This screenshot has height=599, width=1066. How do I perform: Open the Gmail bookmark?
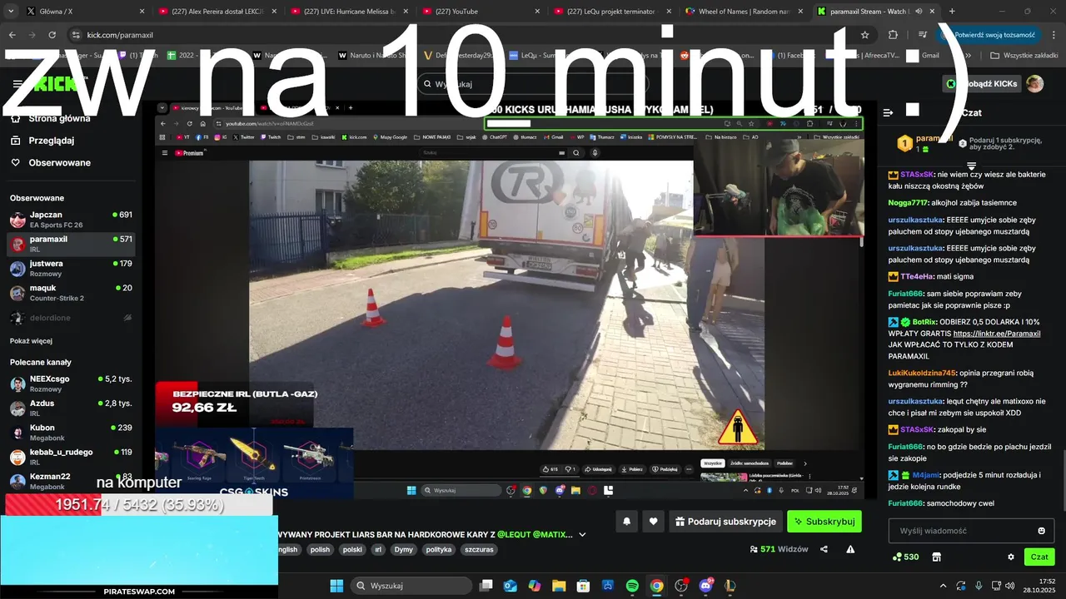(923, 56)
